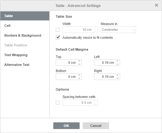Open the Measure in dropdown

[x=118, y=30]
